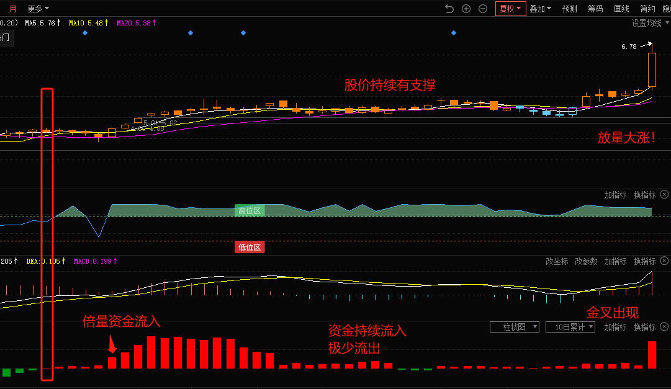The height and width of the screenshot is (389, 671).
Task: Expand the 更多 period menu
Action: coord(38,9)
